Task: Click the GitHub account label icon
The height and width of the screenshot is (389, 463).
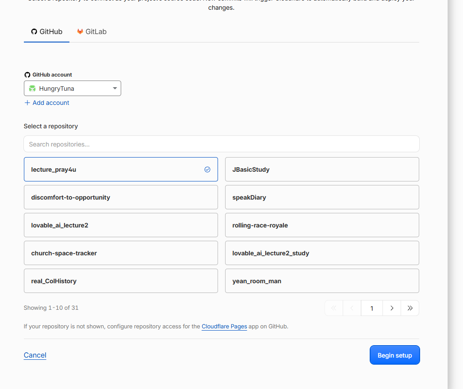Action: (x=27, y=75)
